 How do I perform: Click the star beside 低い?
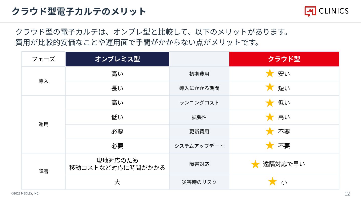pos(270,103)
